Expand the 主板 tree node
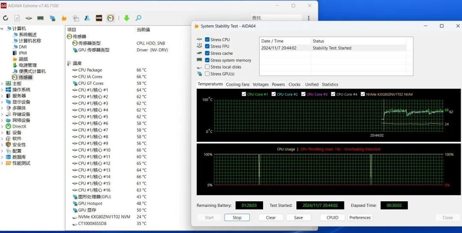 pos(3,84)
